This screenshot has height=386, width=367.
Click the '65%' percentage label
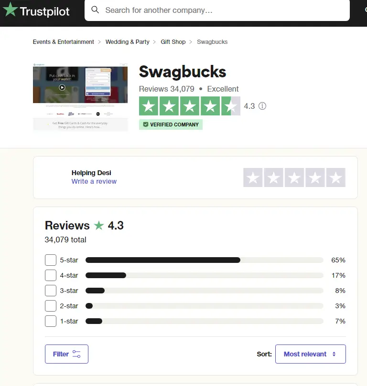[338, 260]
